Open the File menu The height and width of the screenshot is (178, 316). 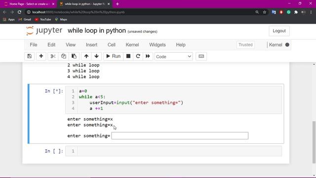click(34, 45)
